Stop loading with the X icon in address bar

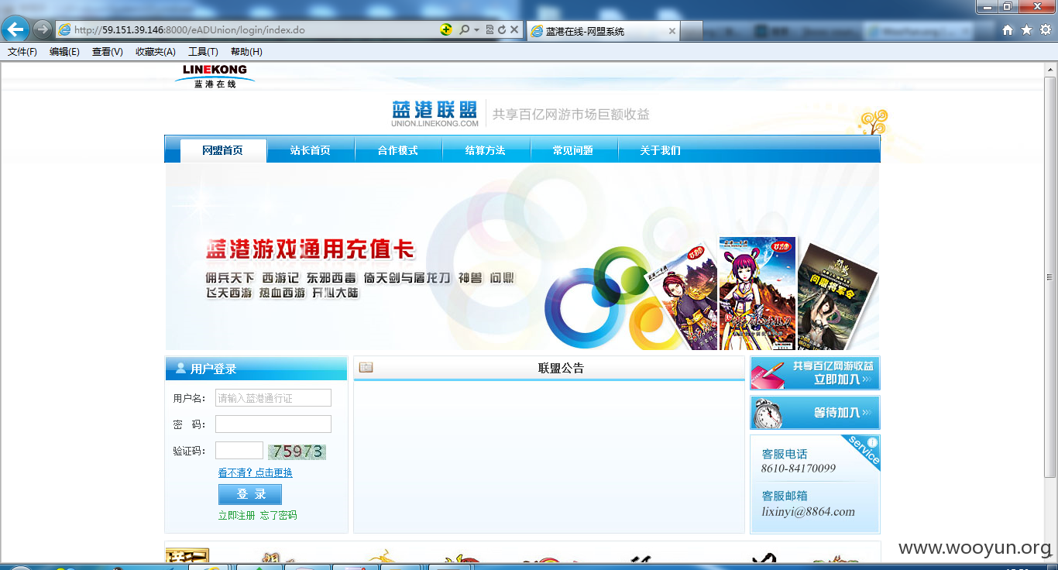pyautogui.click(x=514, y=30)
